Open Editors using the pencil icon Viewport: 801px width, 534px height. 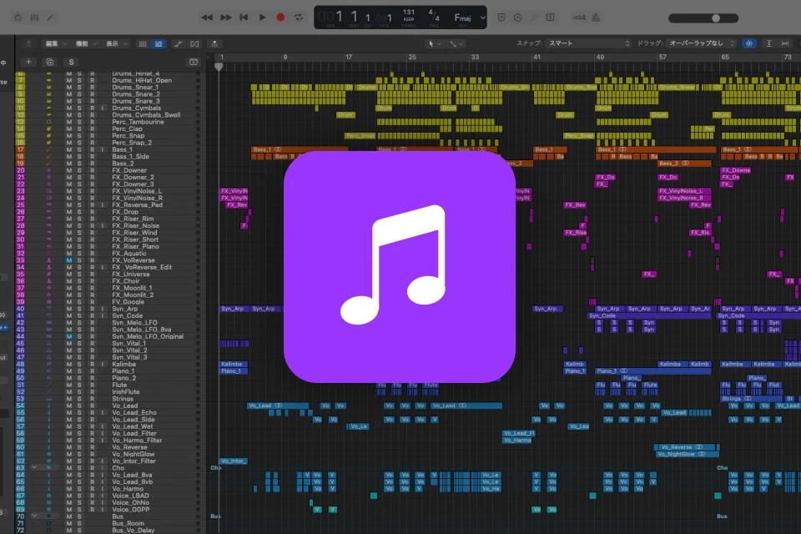click(x=50, y=18)
